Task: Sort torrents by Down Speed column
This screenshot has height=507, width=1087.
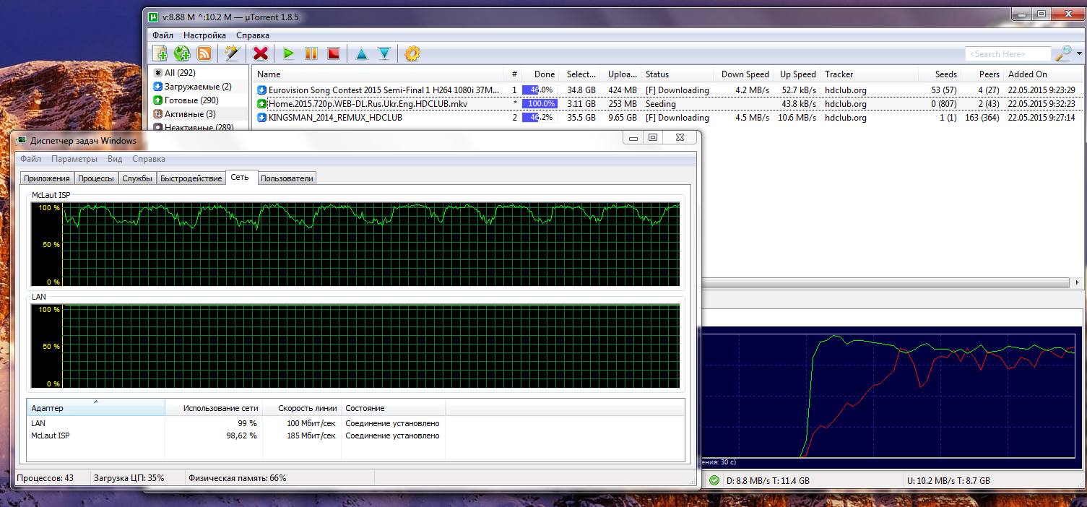Action: pos(743,74)
